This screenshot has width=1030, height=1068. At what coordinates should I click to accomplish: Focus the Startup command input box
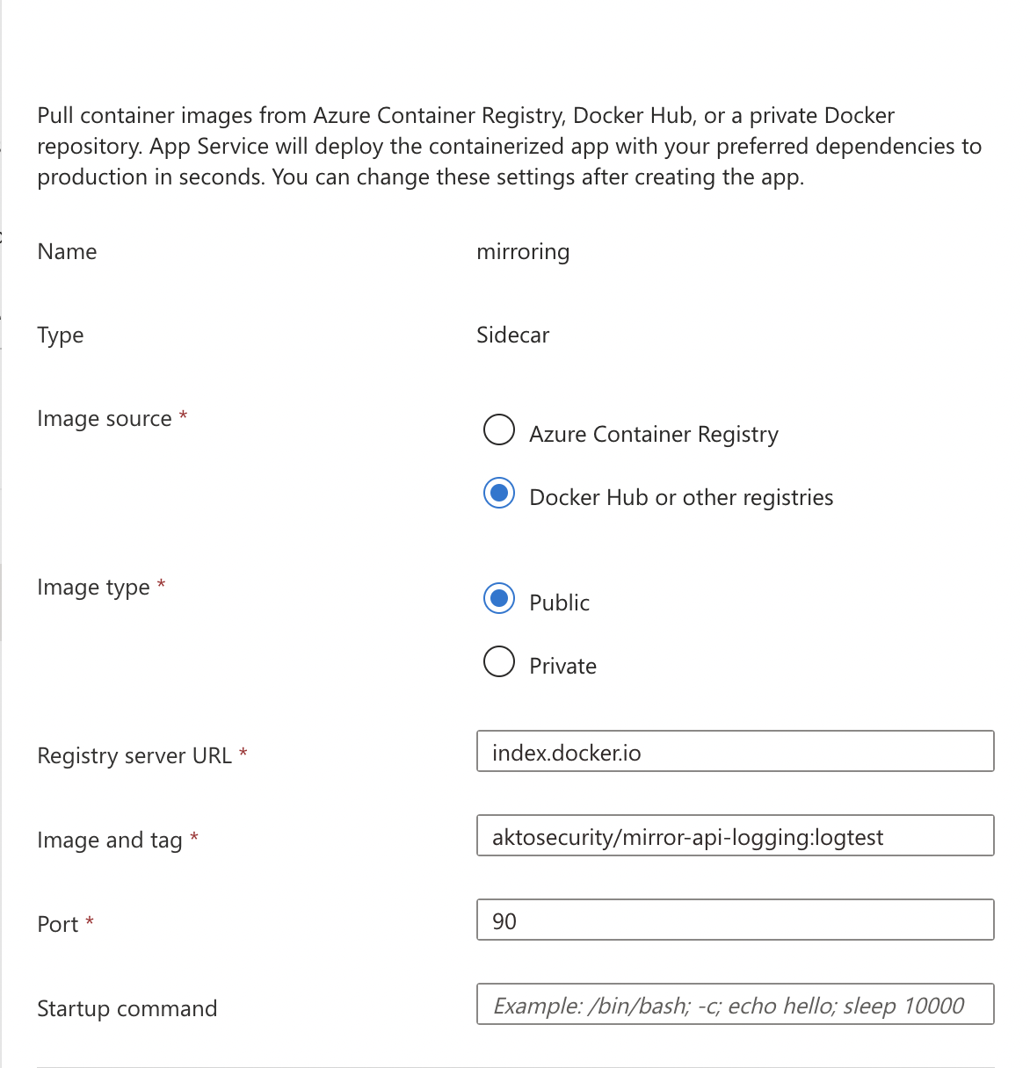735,1005
